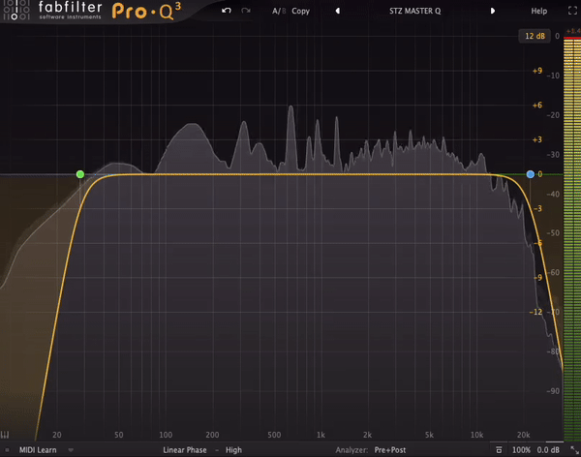Select the blue high-cut band node
581x457 pixels.
(531, 174)
